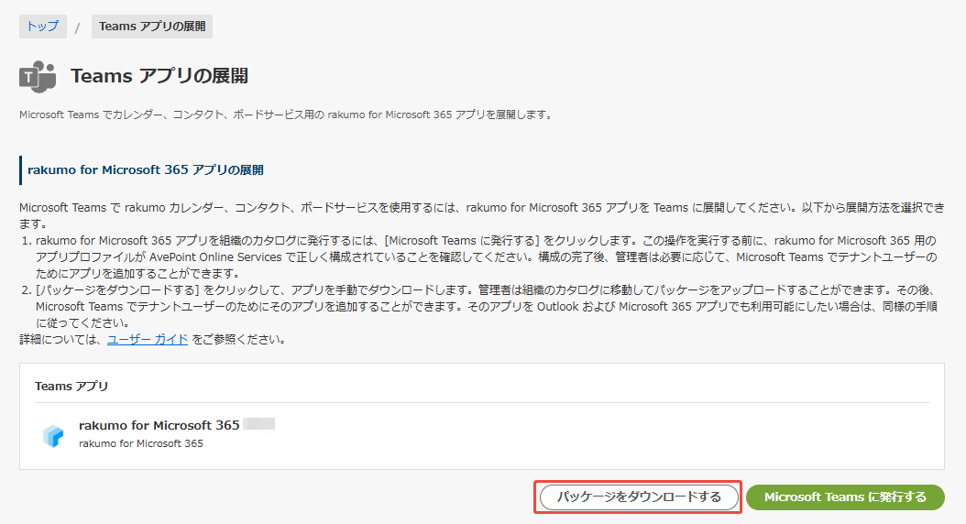Click the gray rakumo for Microsoft 365 subtitle
The width and height of the screenshot is (966, 524).
(141, 443)
